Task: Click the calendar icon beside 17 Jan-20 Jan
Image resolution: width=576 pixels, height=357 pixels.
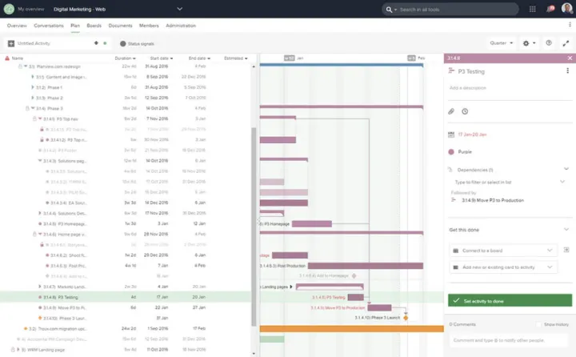Action: click(x=451, y=134)
